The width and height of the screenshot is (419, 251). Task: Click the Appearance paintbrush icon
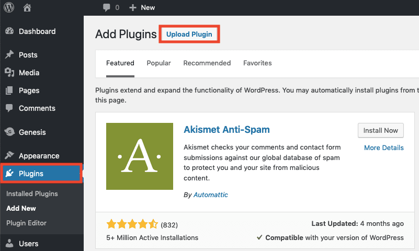point(9,156)
